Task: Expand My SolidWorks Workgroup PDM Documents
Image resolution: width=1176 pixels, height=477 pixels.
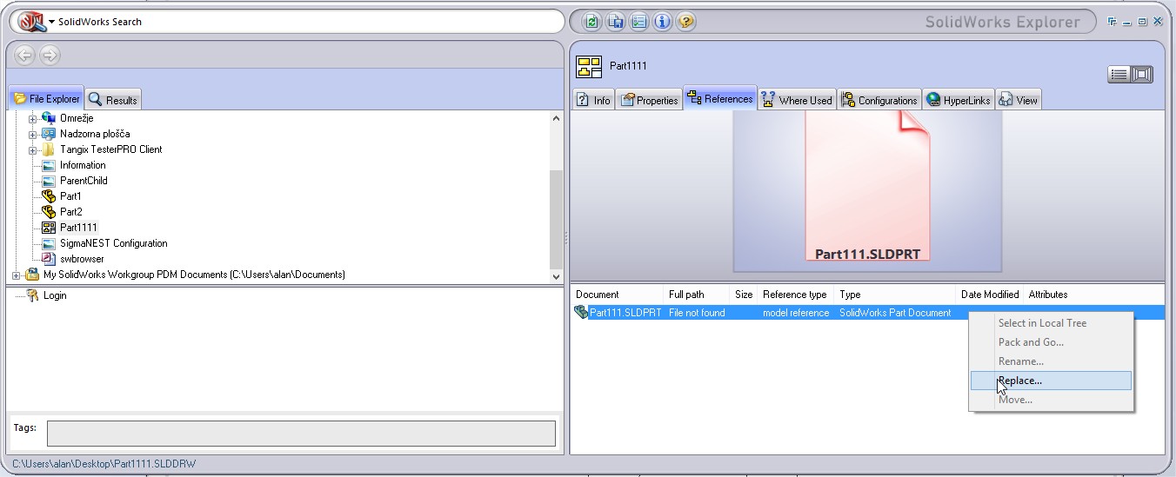Action: point(16,275)
